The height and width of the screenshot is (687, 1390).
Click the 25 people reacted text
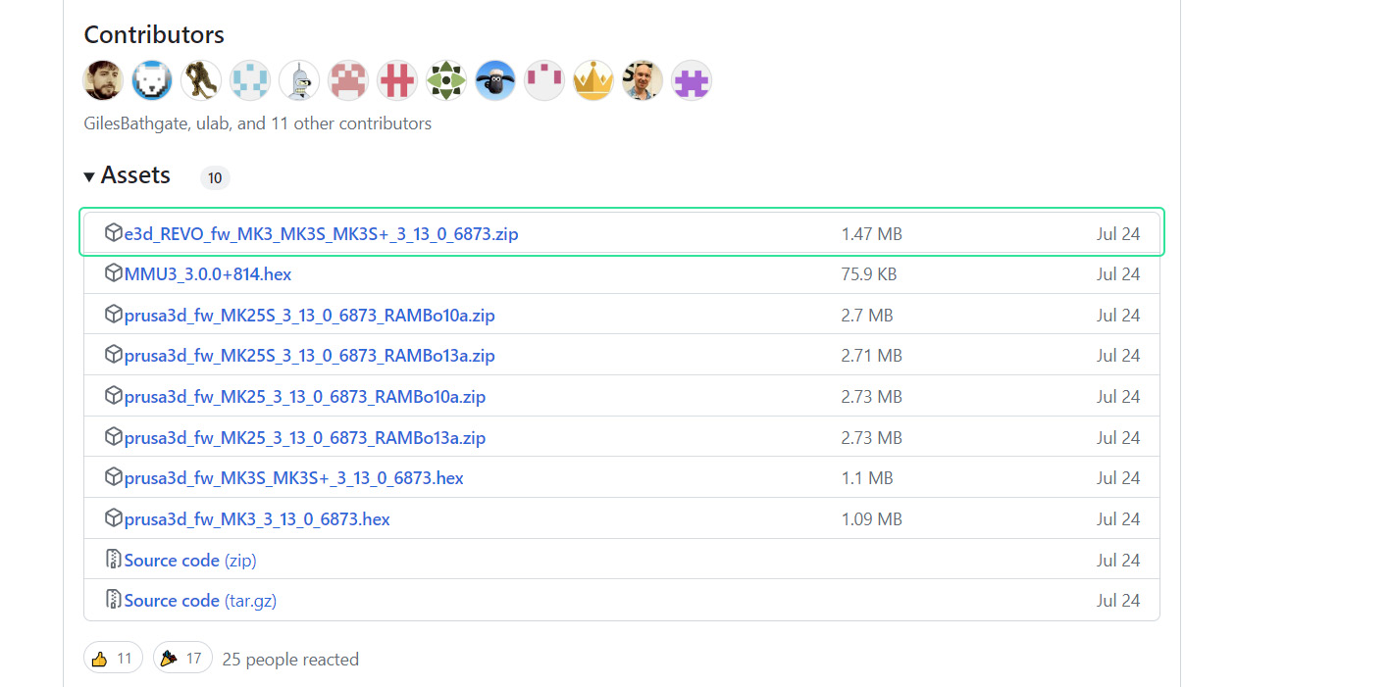point(289,659)
